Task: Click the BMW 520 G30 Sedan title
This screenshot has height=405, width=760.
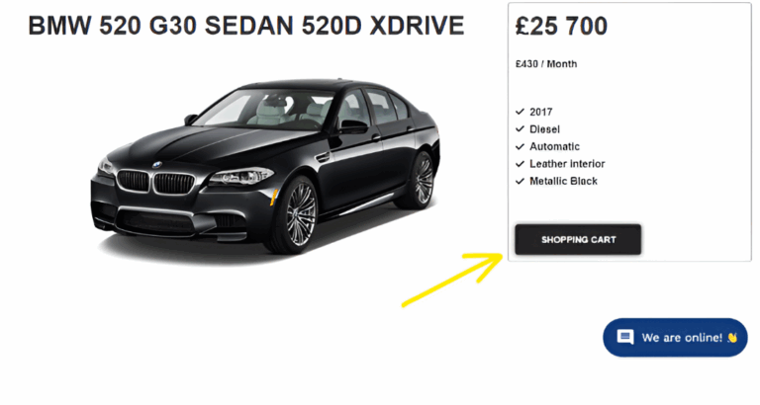Action: click(246, 26)
